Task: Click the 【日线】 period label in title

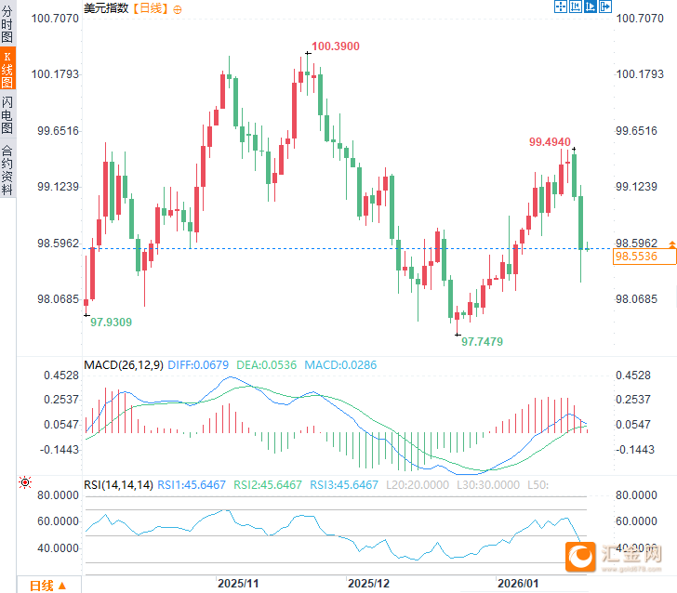Action: (x=151, y=8)
